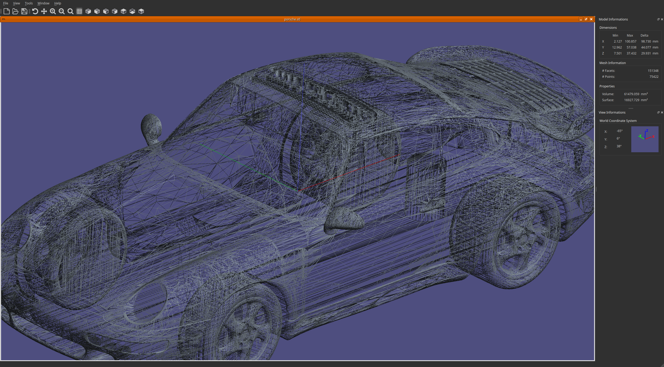Select the second cube view orientation icon
Image resolution: width=664 pixels, height=367 pixels.
[x=97, y=11]
